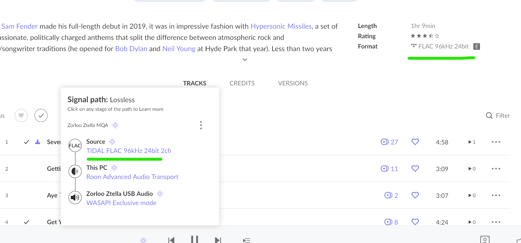Click the FLAC source stage icon
The width and height of the screenshot is (521, 243).
pos(75,145)
